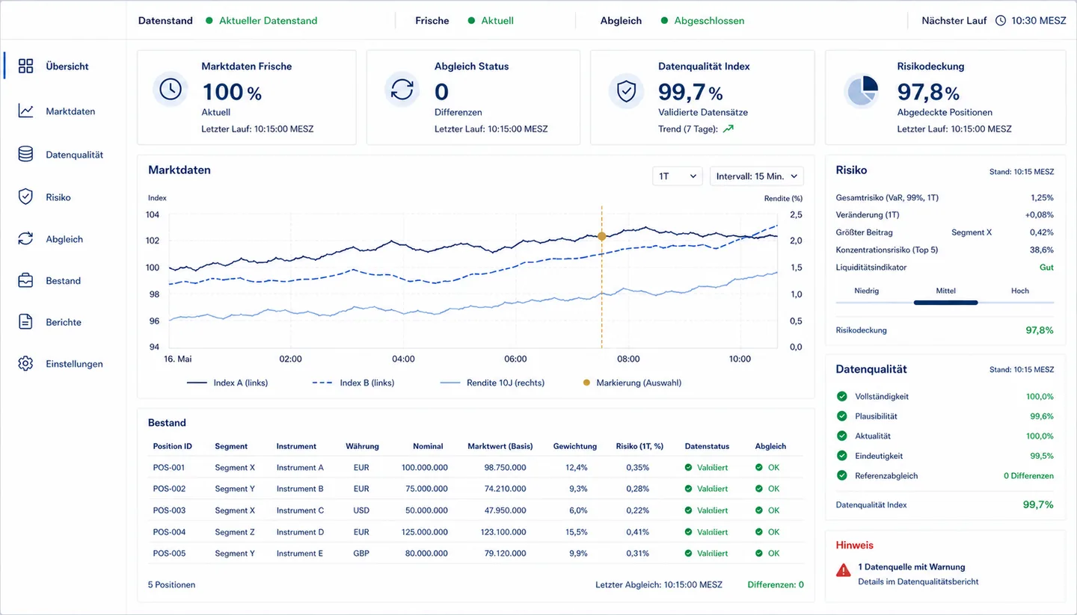Click the green check icon next to Referenzabgleich
This screenshot has height=615, width=1077.
pos(841,475)
